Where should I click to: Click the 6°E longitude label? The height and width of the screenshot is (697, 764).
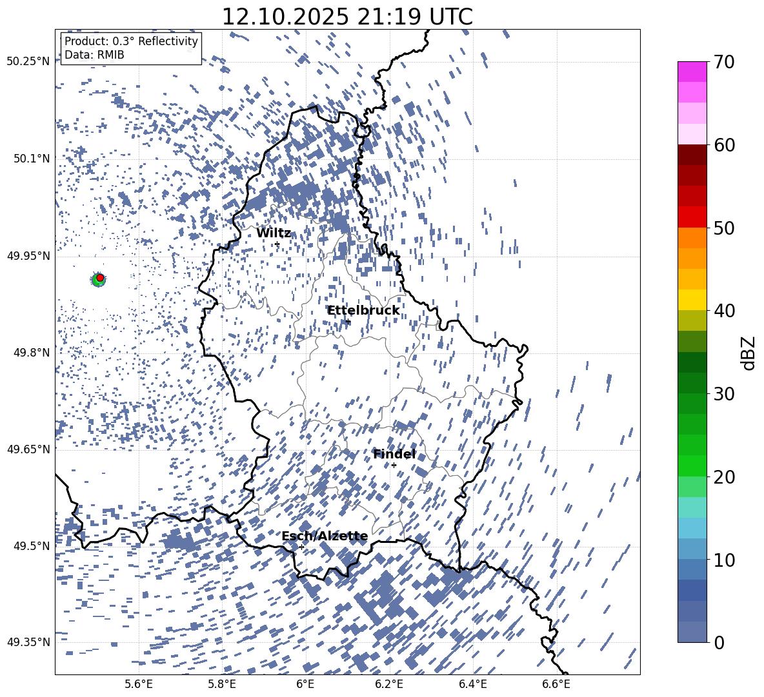click(x=305, y=684)
